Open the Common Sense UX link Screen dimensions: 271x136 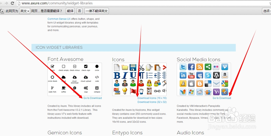coord(59,19)
